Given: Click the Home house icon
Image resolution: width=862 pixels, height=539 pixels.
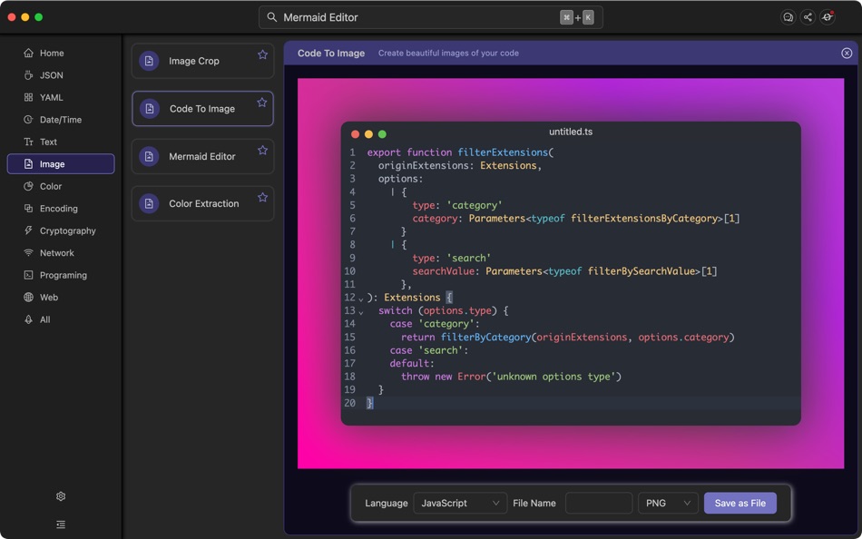Looking at the screenshot, I should 29,53.
